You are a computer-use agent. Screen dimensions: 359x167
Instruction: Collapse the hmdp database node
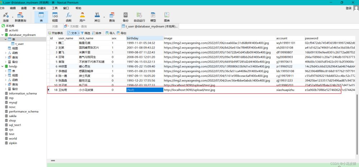tap(2, 66)
